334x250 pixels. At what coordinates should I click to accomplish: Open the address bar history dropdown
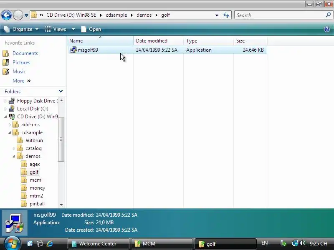[217, 15]
